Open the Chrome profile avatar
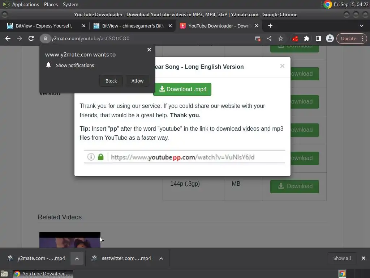370x278 pixels. (x=330, y=38)
